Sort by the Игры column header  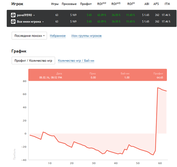coord(55,4)
